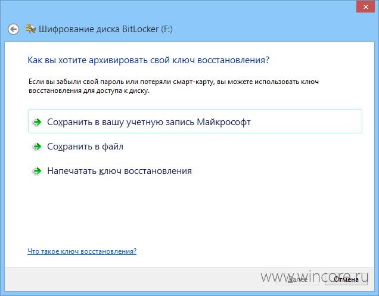Select "Сохранить в файл" option
379x296 pixels.
point(195,146)
